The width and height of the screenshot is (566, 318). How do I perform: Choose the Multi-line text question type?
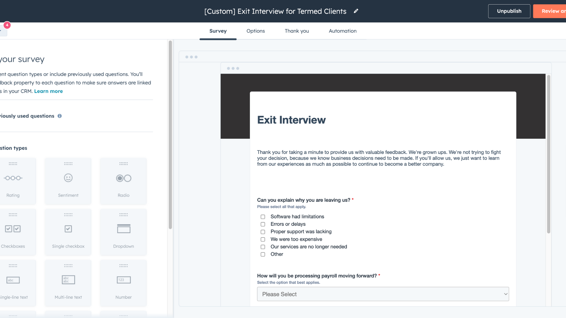(68, 280)
